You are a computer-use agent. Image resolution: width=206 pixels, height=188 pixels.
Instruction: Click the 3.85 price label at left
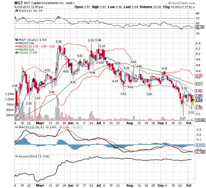coord(15,86)
